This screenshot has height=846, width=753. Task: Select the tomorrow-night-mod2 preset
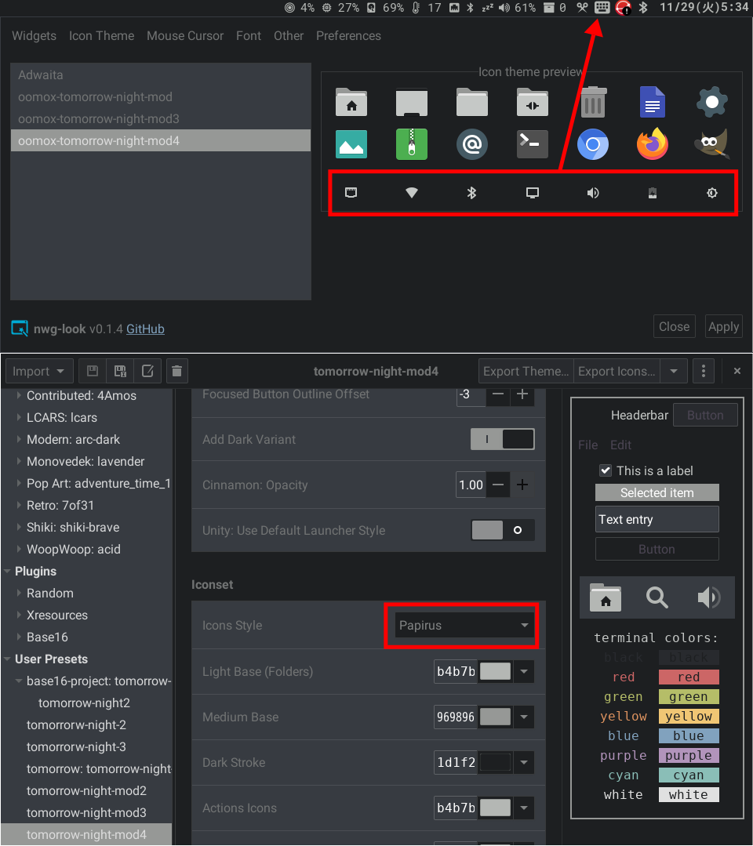pos(86,790)
